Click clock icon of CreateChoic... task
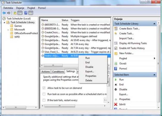The image size is (162, 116). 43,32
